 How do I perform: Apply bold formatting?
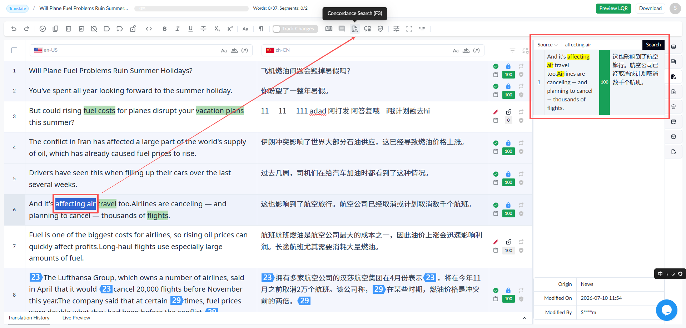click(165, 29)
